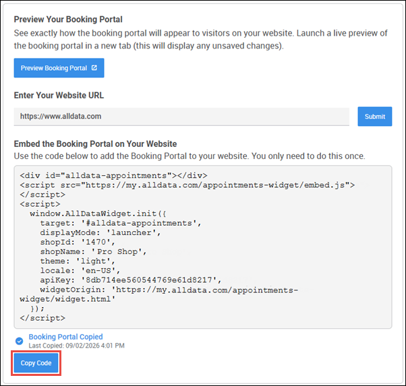Click the target '#alldata-appointments' line
Screen dimensions: 406x386
pyautogui.click(x=121, y=223)
